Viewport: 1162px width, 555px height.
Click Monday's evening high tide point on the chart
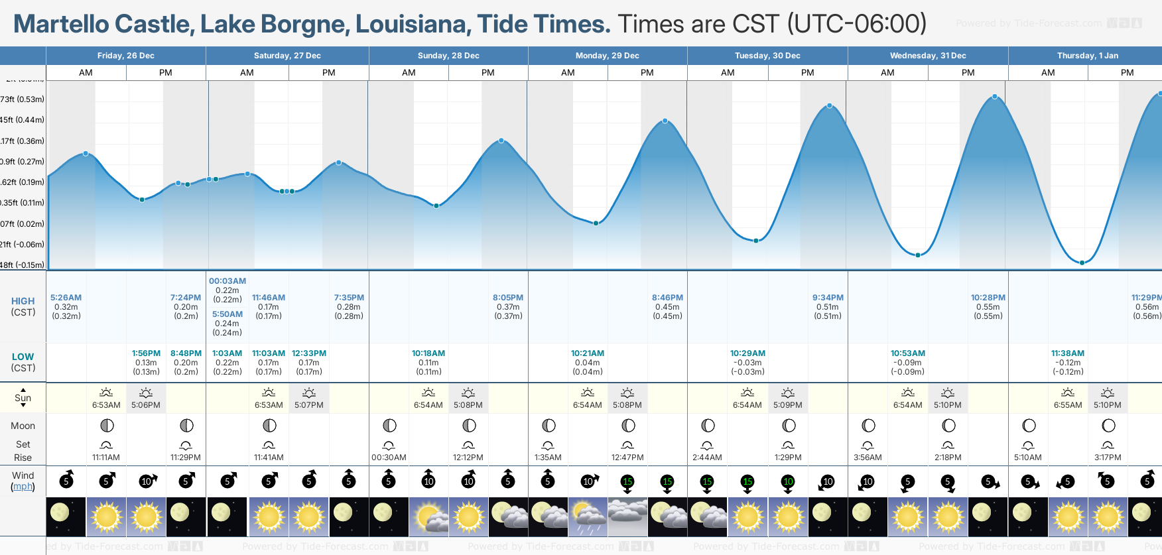[x=665, y=121]
